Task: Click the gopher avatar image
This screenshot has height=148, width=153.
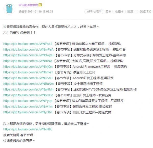Action: coord(9,8)
